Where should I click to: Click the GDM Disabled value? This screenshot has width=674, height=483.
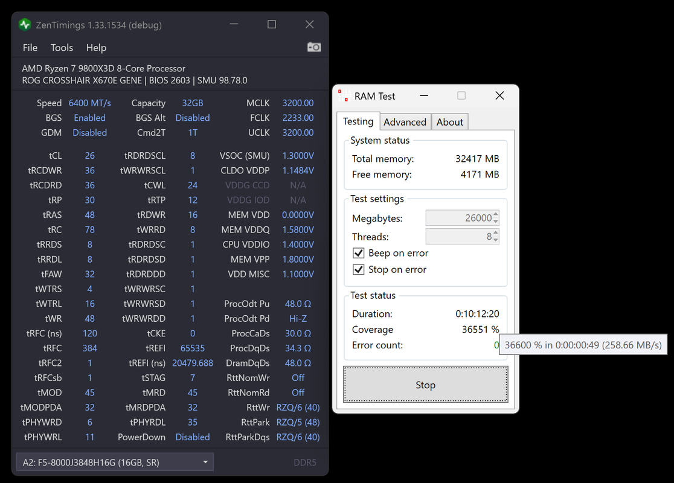(90, 133)
